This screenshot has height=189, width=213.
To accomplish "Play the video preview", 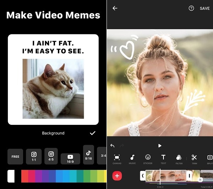I will (160, 146).
